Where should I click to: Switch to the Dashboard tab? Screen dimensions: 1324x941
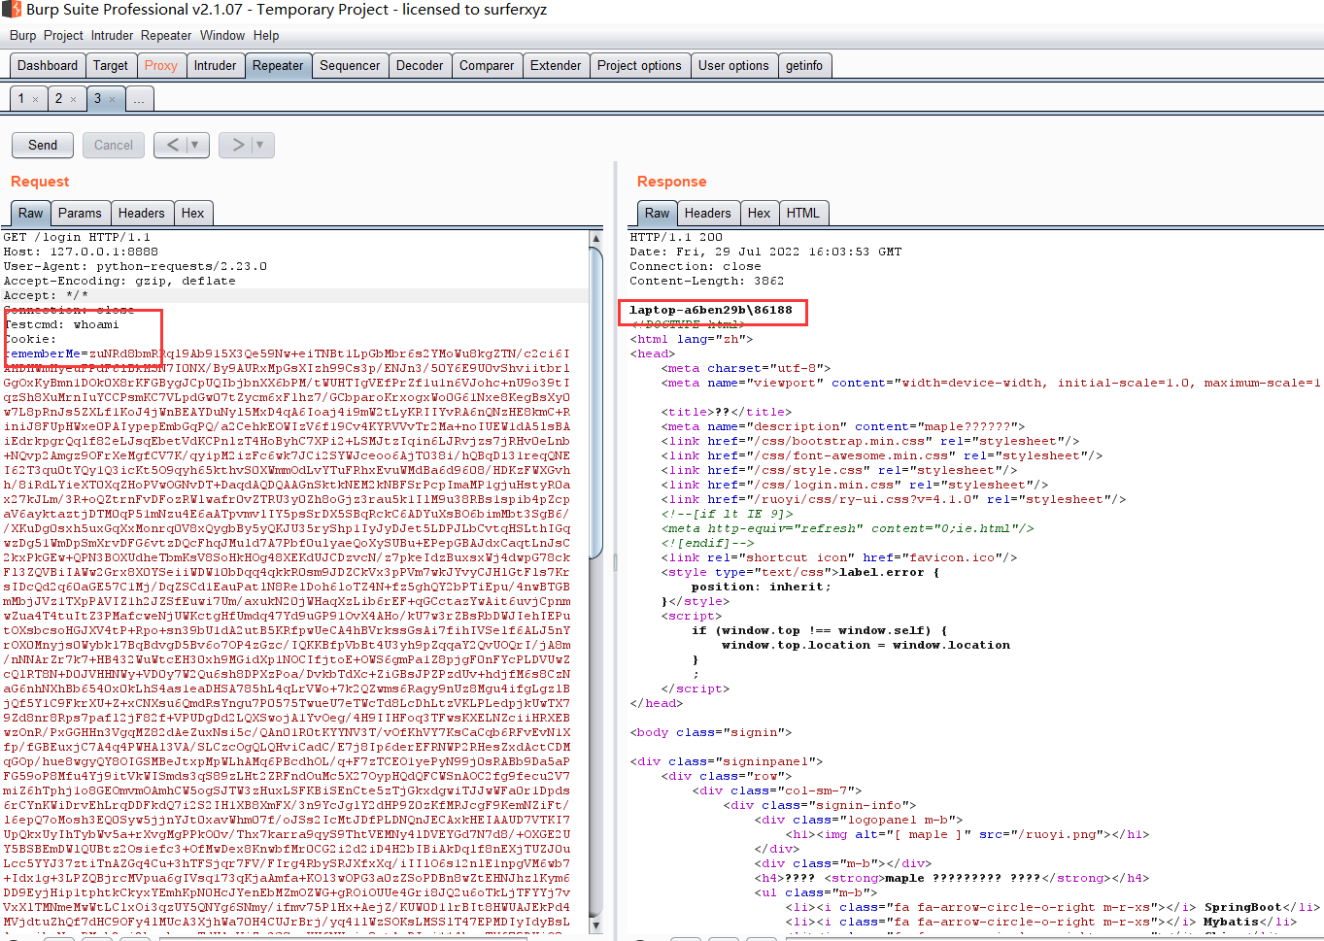click(x=48, y=66)
